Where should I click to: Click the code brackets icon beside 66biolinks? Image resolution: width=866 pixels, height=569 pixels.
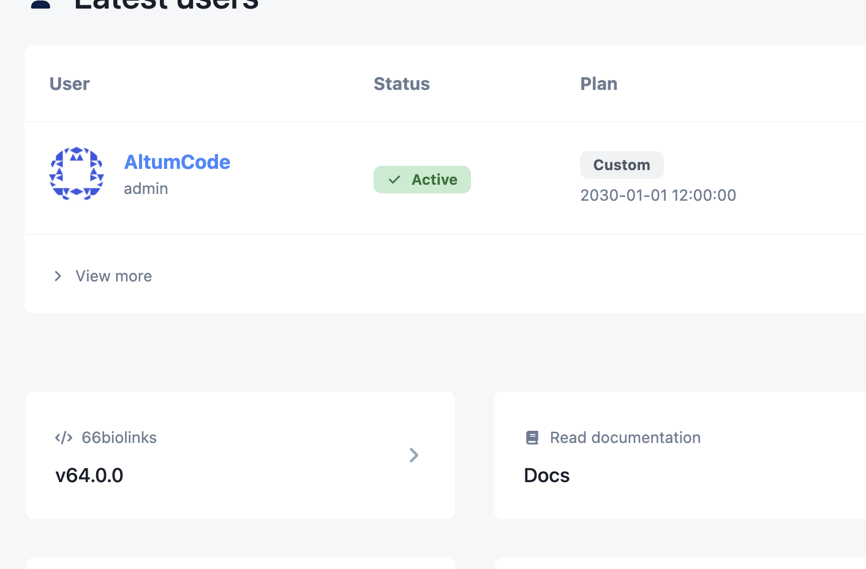pyautogui.click(x=64, y=437)
